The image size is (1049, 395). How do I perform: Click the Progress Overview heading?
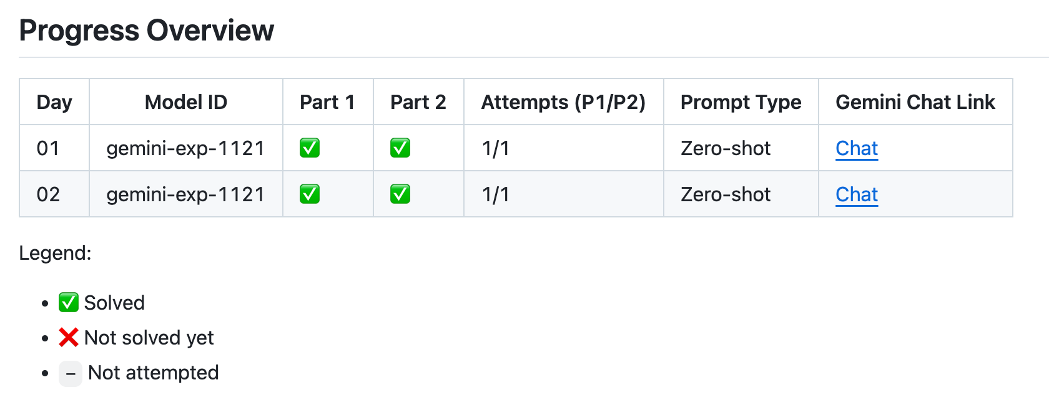(147, 31)
